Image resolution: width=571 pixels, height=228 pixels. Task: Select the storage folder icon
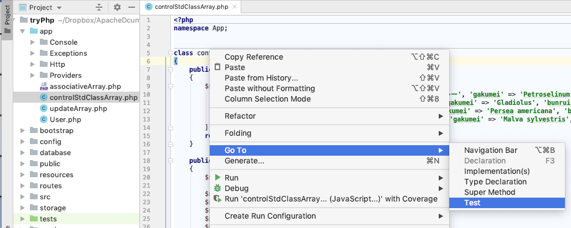pyautogui.click(x=34, y=208)
